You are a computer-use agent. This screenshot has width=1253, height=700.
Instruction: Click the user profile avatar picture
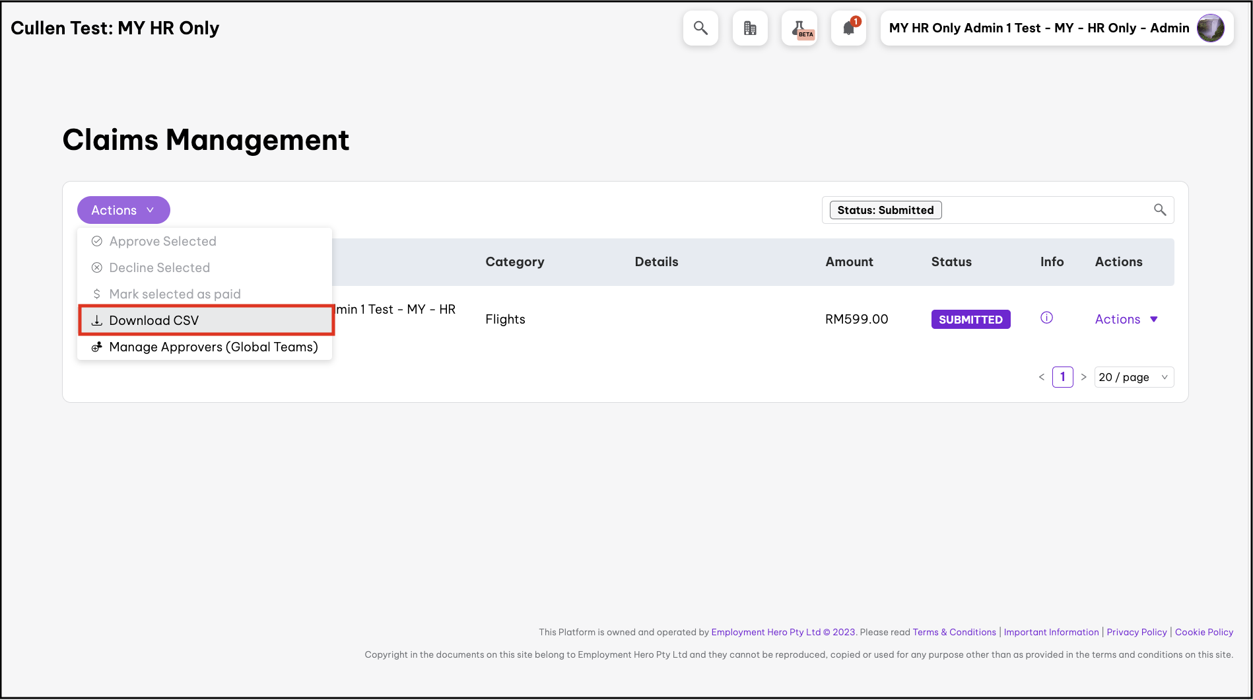point(1210,28)
